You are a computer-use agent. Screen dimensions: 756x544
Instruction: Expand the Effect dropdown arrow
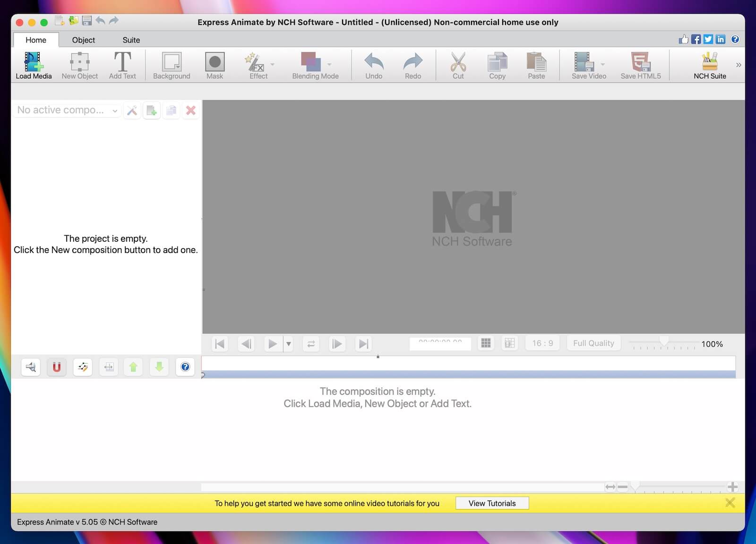tap(272, 64)
